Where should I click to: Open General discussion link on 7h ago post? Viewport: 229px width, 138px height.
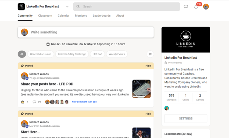(49, 78)
